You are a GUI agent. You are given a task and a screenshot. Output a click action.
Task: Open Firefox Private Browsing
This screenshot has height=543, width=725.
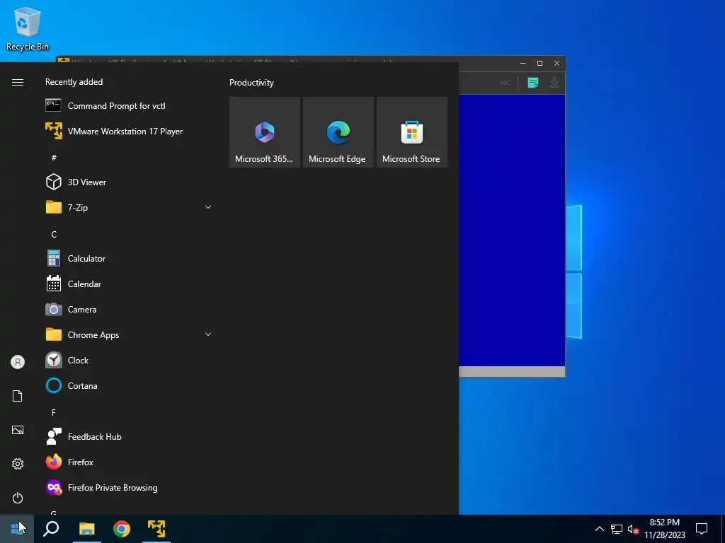coord(129,488)
